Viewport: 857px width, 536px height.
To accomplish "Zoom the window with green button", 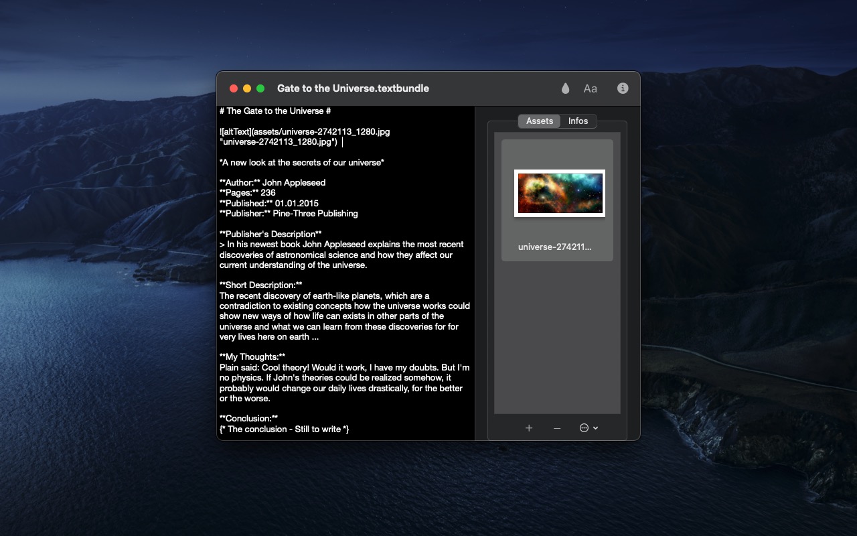I will point(260,88).
